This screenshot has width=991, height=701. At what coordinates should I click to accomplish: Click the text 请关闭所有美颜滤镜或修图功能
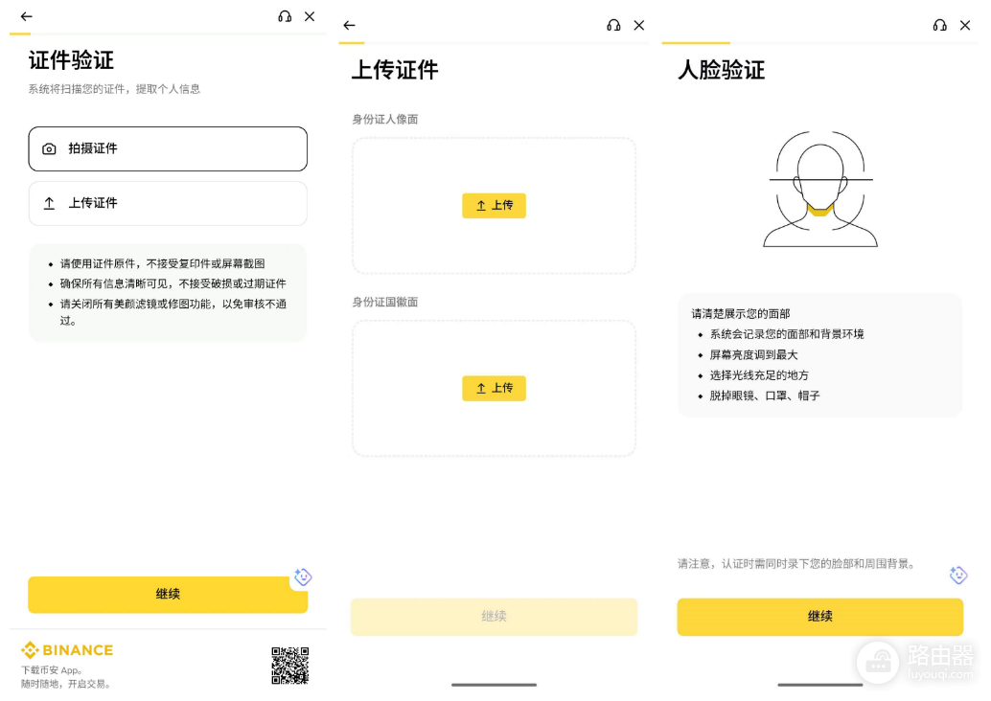[x=135, y=304]
